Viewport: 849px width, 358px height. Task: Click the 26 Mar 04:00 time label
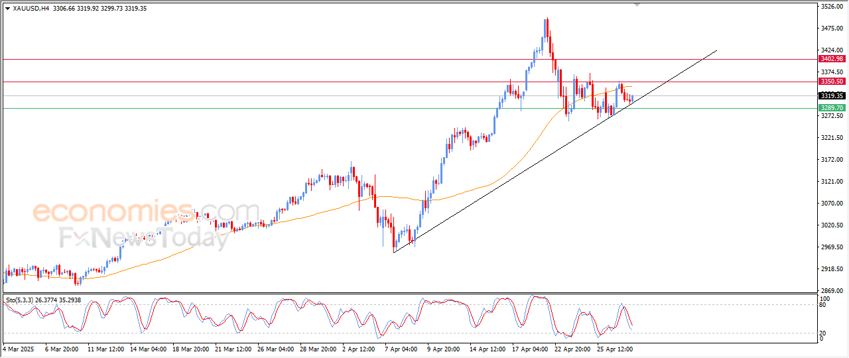pyautogui.click(x=276, y=349)
